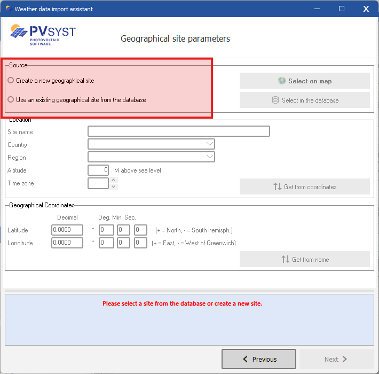
Task: Select Create a new geographical site option
Action: point(11,81)
